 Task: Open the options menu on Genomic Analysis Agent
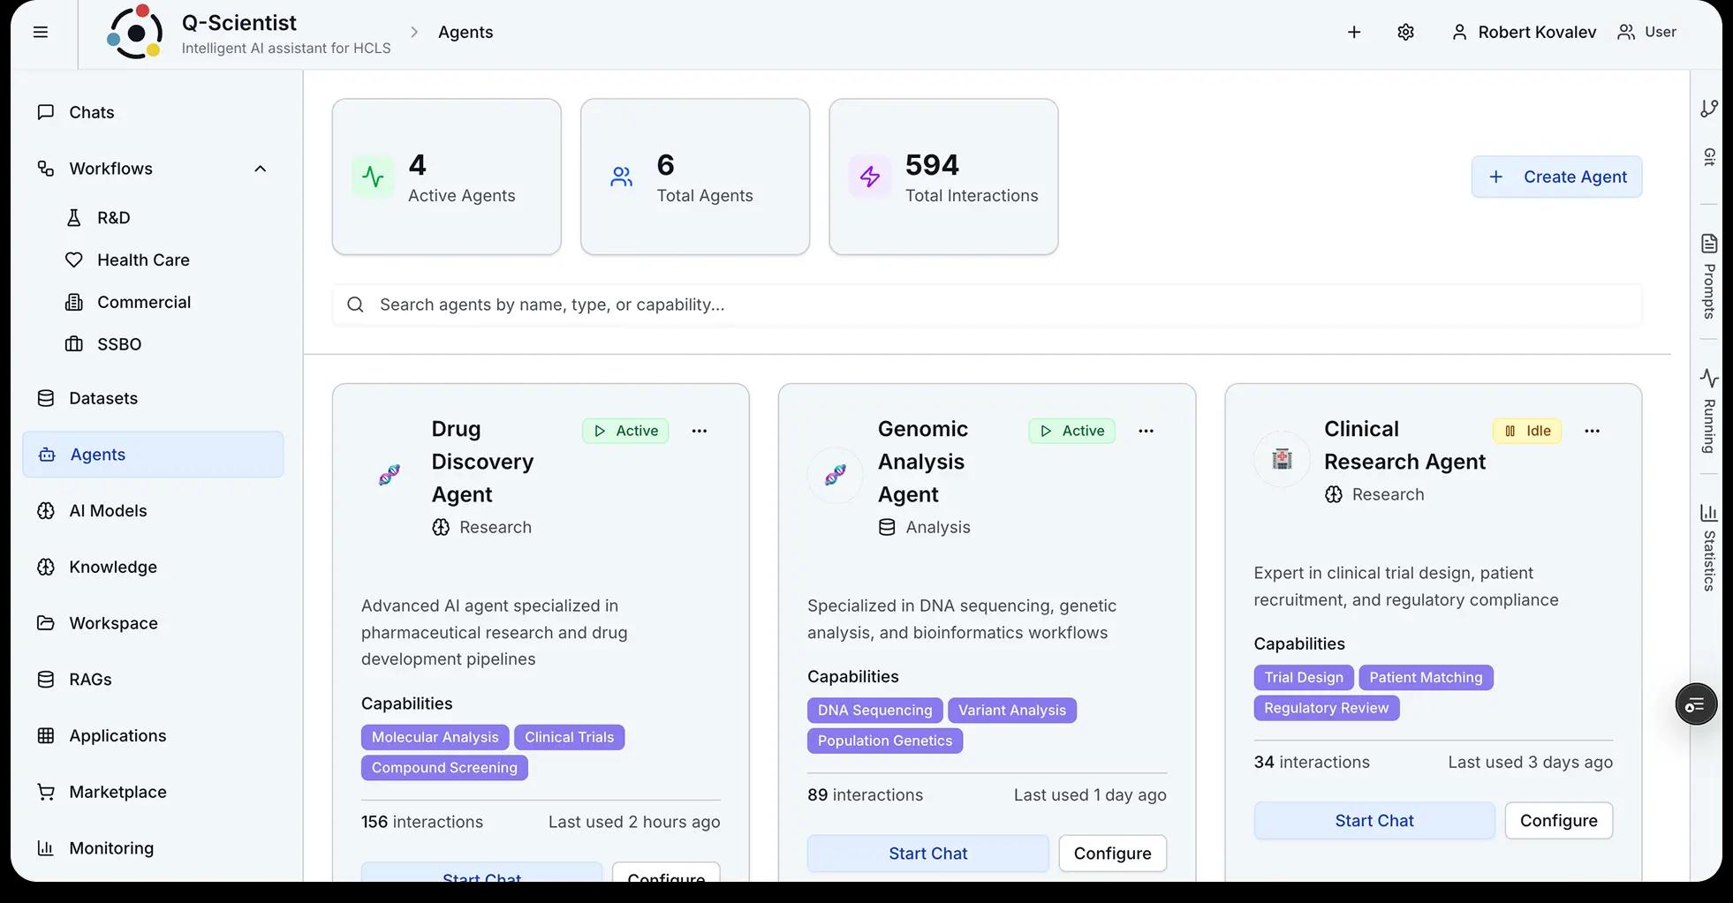tap(1146, 431)
